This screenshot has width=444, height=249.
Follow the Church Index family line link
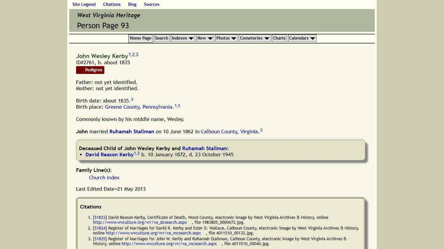(104, 177)
